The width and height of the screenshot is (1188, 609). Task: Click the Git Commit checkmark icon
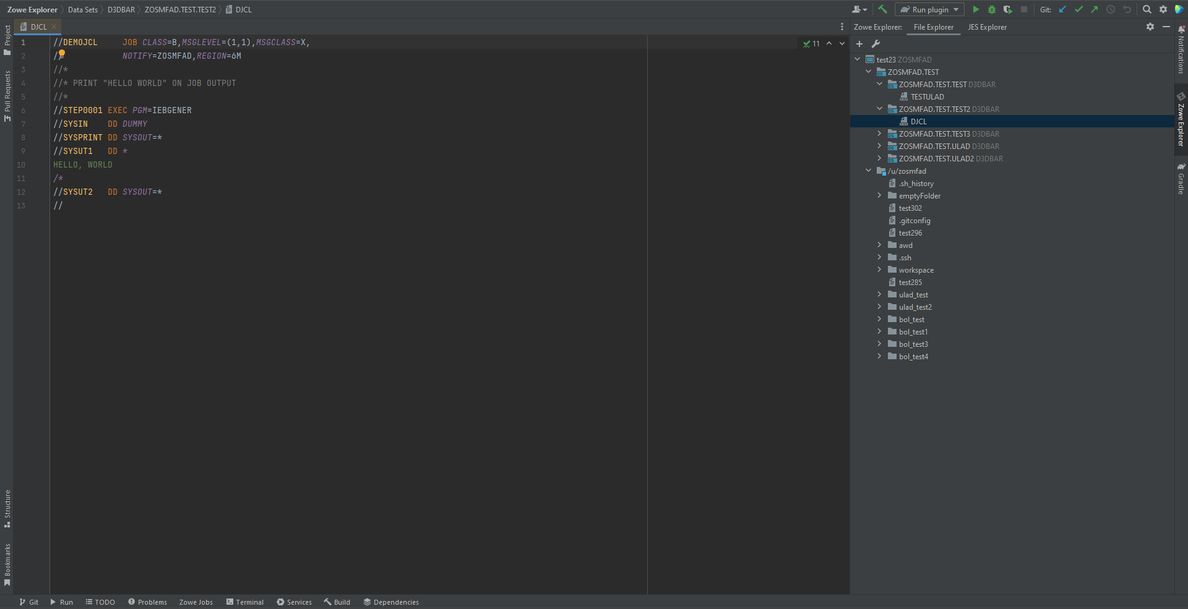pyautogui.click(x=1079, y=9)
